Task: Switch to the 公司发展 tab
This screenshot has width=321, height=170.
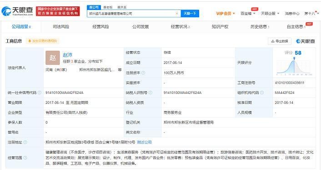Action: pyautogui.click(x=140, y=27)
